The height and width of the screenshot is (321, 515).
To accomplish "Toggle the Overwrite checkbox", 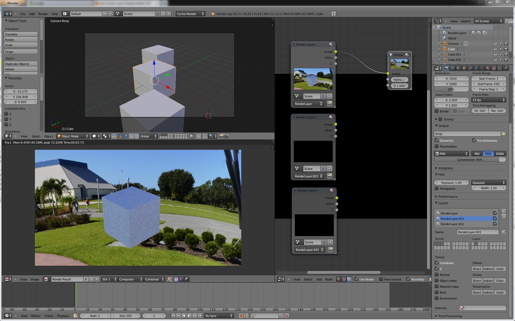I will (x=437, y=140).
